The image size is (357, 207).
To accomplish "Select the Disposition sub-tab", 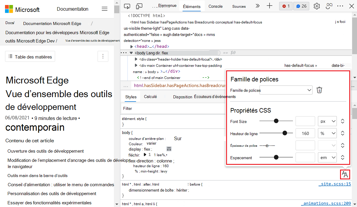I will (183, 97).
